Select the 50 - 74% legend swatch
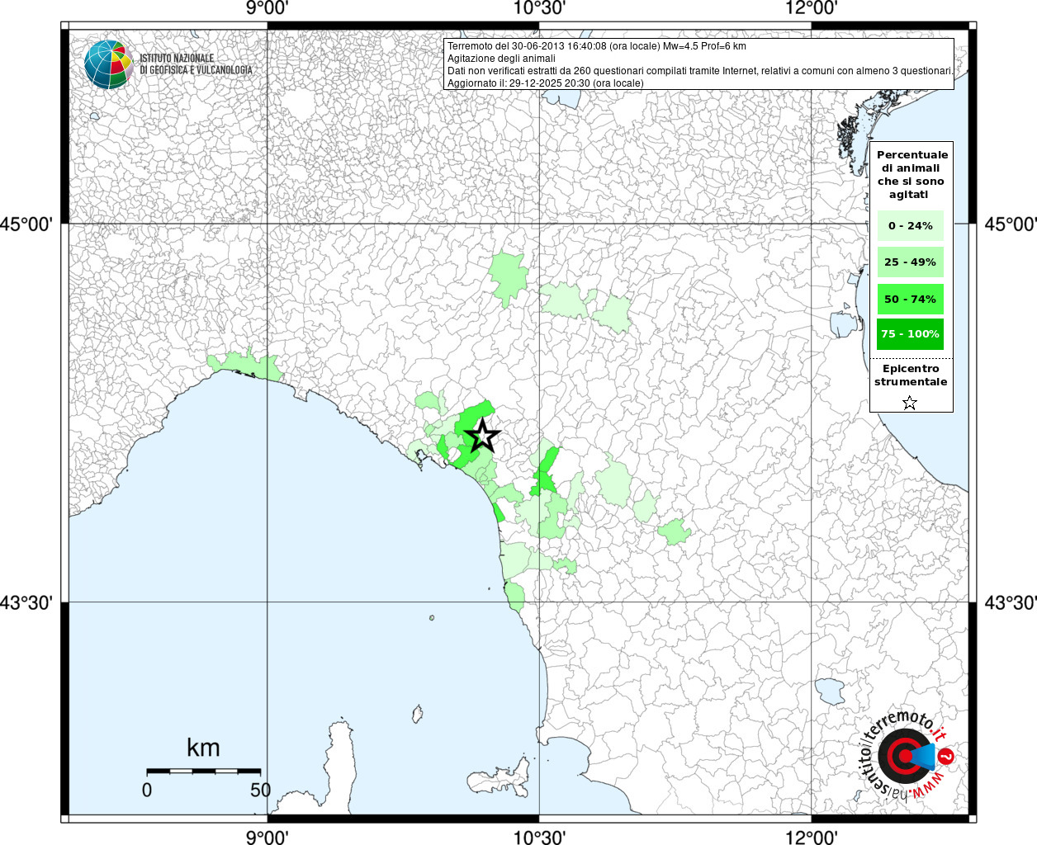Screen dimensions: 1037x845 click(911, 299)
